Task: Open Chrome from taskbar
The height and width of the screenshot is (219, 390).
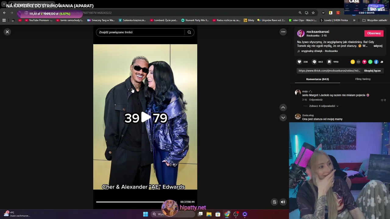Action: click(227, 214)
